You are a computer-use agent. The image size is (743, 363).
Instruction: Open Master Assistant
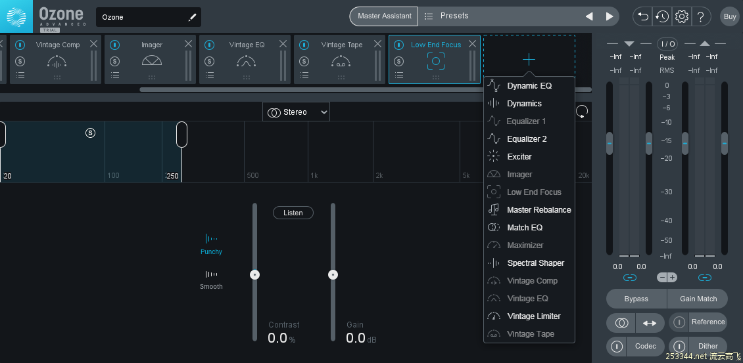click(384, 16)
